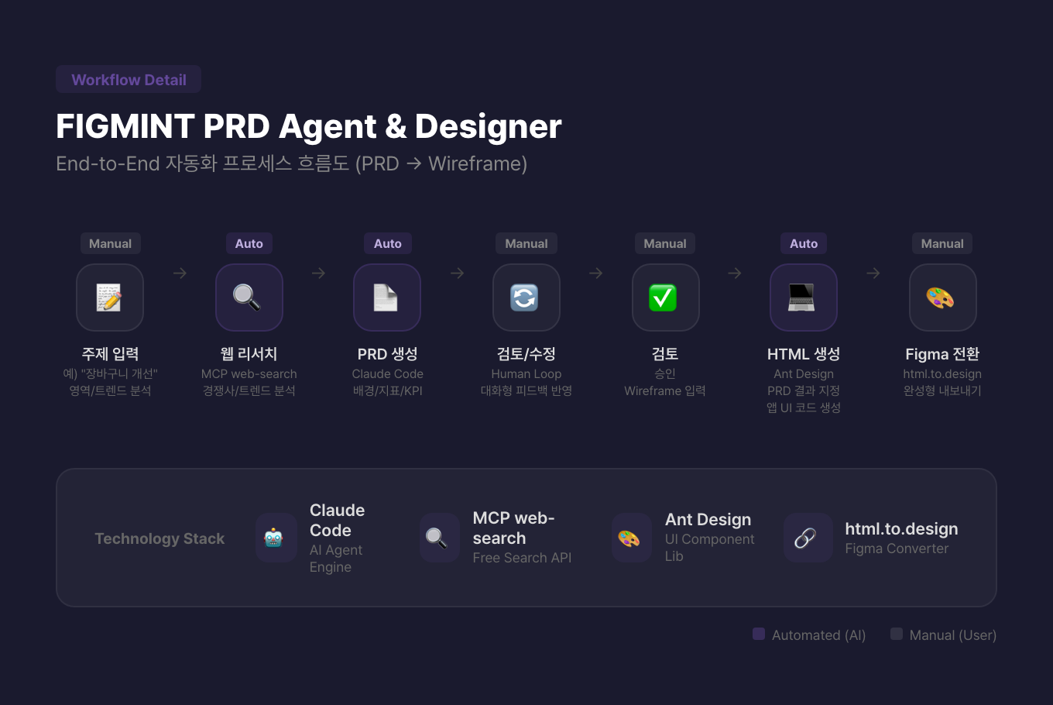The image size is (1053, 705).
Task: Click the refresh arrows icon for 검토/수정
Action: tap(526, 297)
